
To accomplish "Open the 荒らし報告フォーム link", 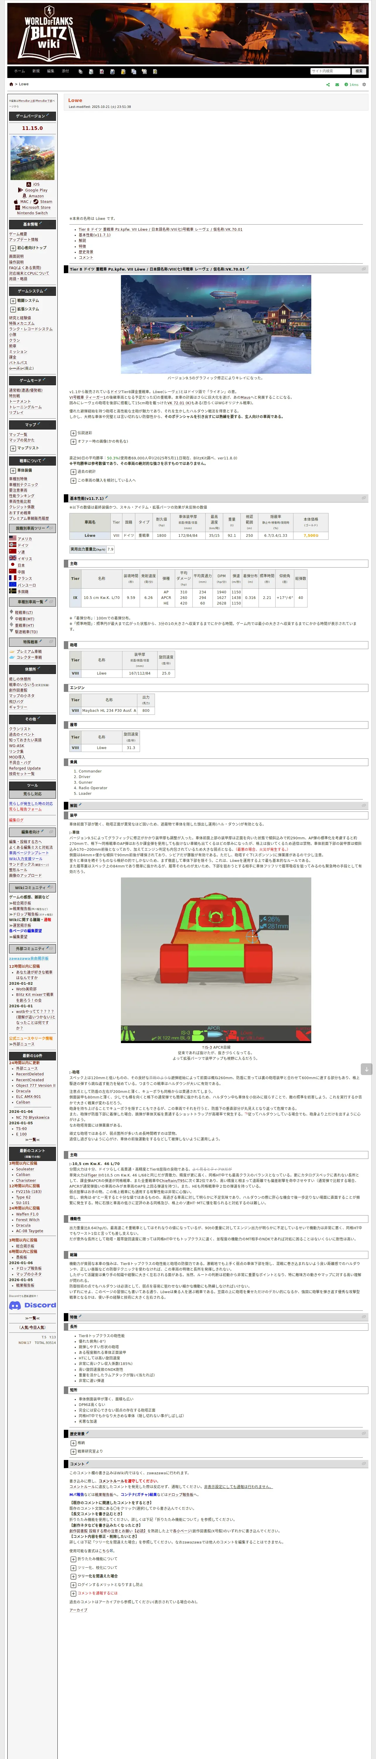I will point(25,809).
